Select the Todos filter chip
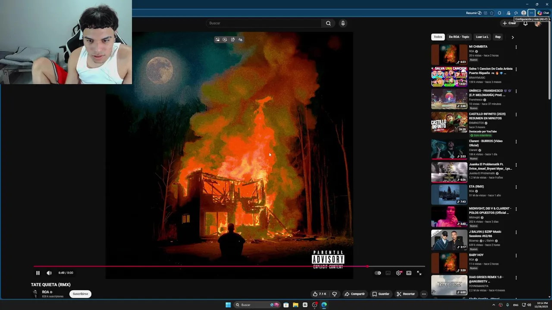552x310 pixels. [x=438, y=37]
